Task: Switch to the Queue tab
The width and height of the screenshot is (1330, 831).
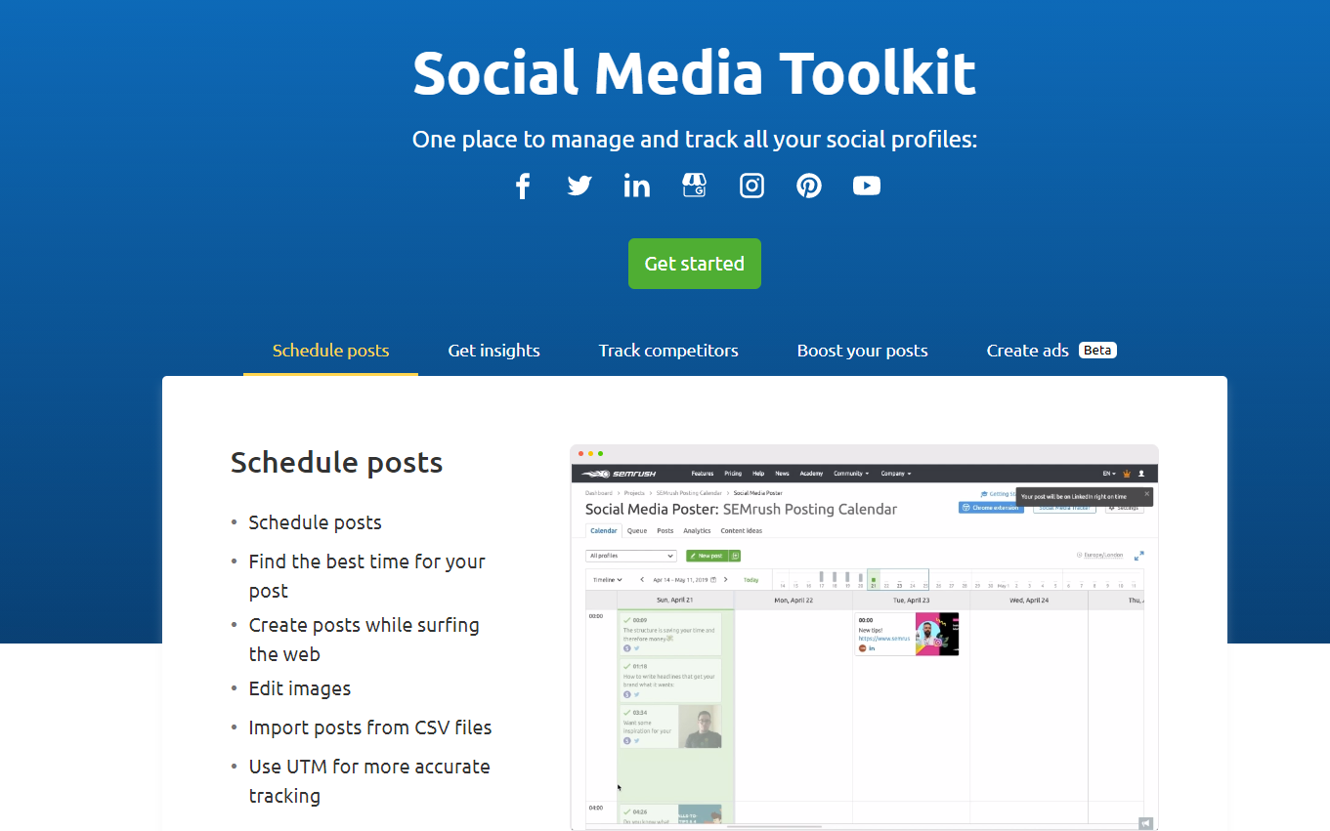Action: pyautogui.click(x=637, y=531)
